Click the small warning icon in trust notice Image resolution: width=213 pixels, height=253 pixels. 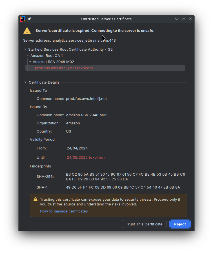click(35, 199)
